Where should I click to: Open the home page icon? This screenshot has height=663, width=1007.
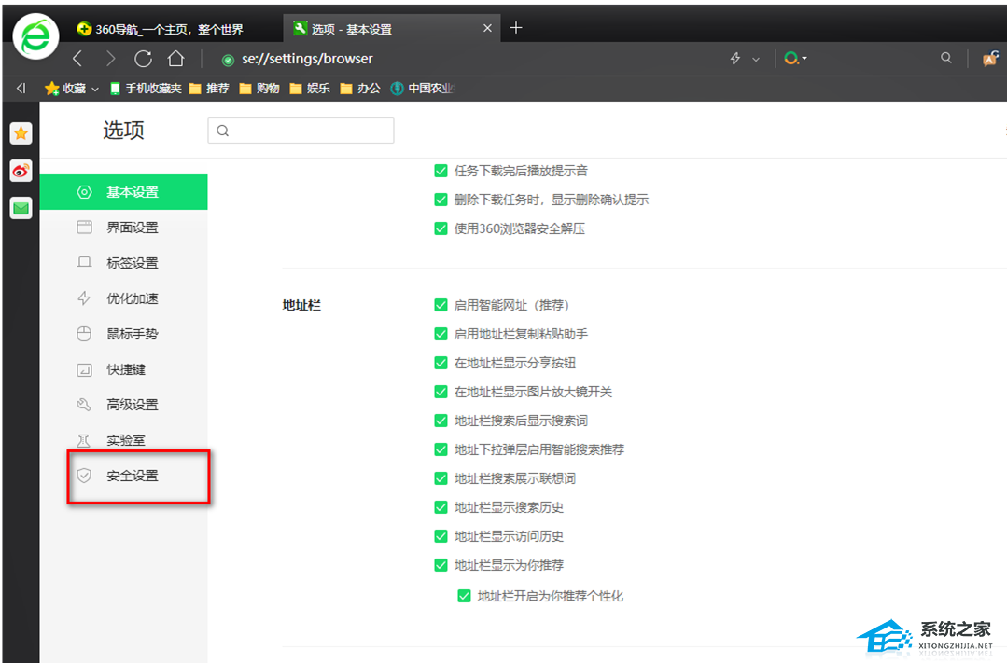click(175, 59)
